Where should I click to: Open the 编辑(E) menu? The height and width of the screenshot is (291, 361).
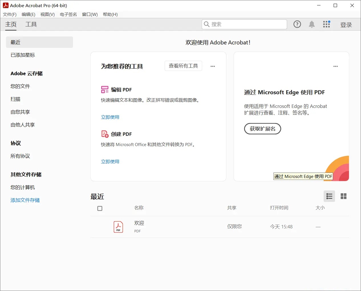pyautogui.click(x=29, y=15)
